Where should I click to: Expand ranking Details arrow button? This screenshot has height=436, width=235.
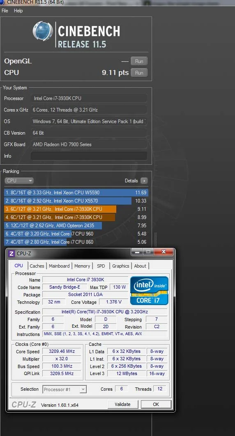pos(144,181)
